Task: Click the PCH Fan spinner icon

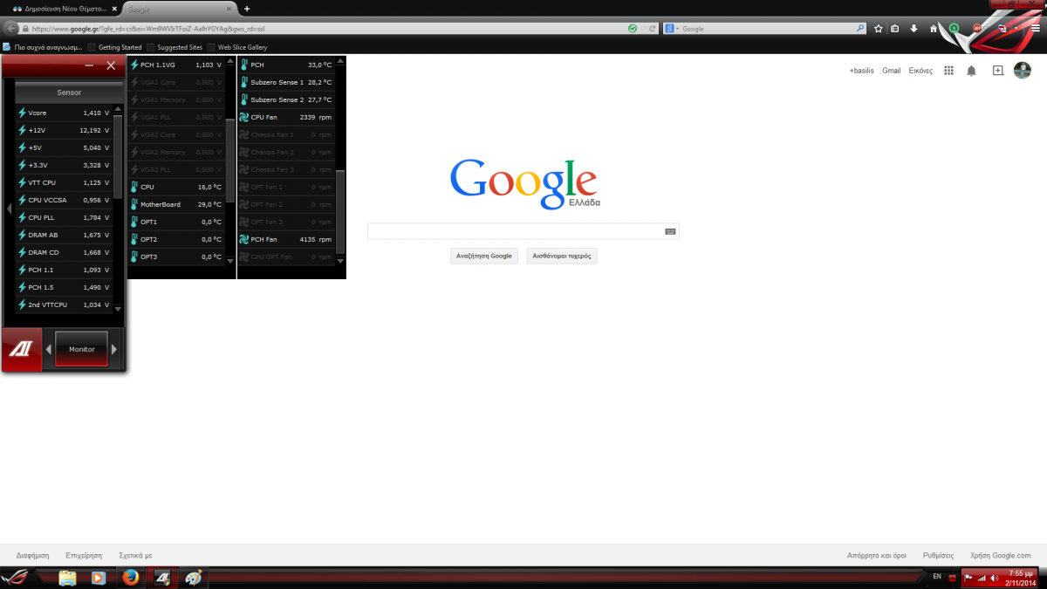Action: pyautogui.click(x=244, y=239)
